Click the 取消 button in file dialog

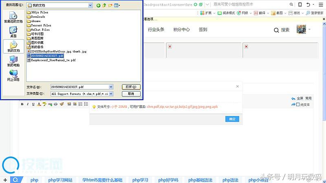click(x=131, y=94)
